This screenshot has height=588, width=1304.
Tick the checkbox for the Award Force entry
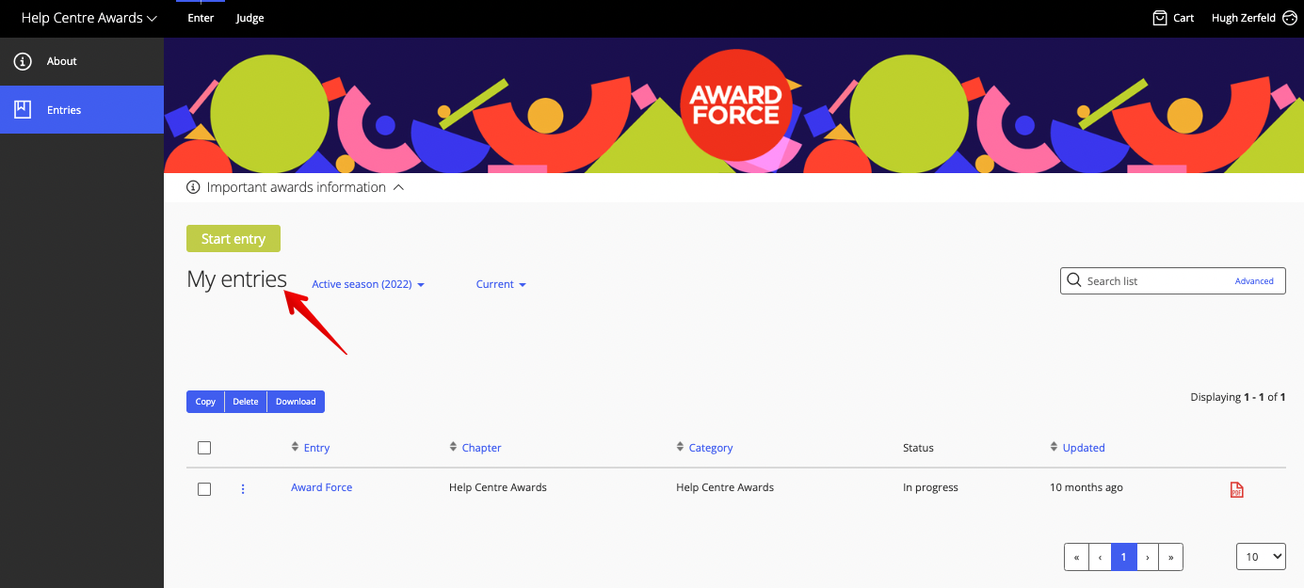tap(204, 489)
